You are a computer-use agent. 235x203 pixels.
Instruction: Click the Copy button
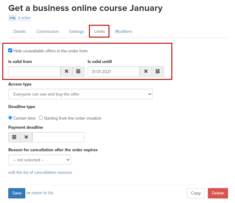(196, 193)
